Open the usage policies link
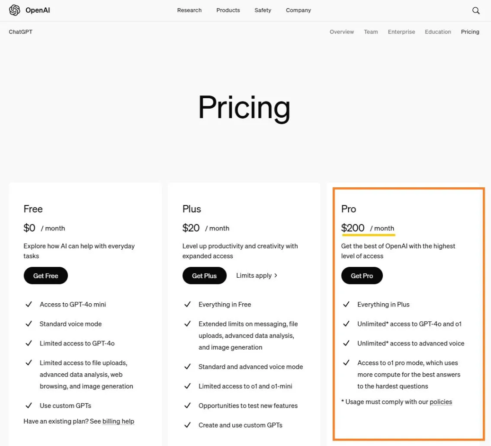 (x=441, y=402)
